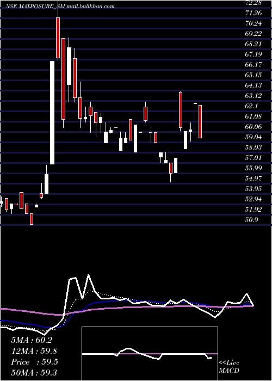Select the 52.94 price axis label
272x381 pixels.
[254, 199]
